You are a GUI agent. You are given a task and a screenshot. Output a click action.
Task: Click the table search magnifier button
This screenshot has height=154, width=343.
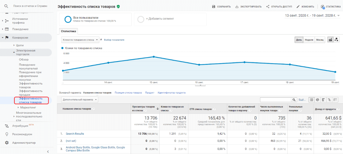pyautogui.click(x=294, y=100)
